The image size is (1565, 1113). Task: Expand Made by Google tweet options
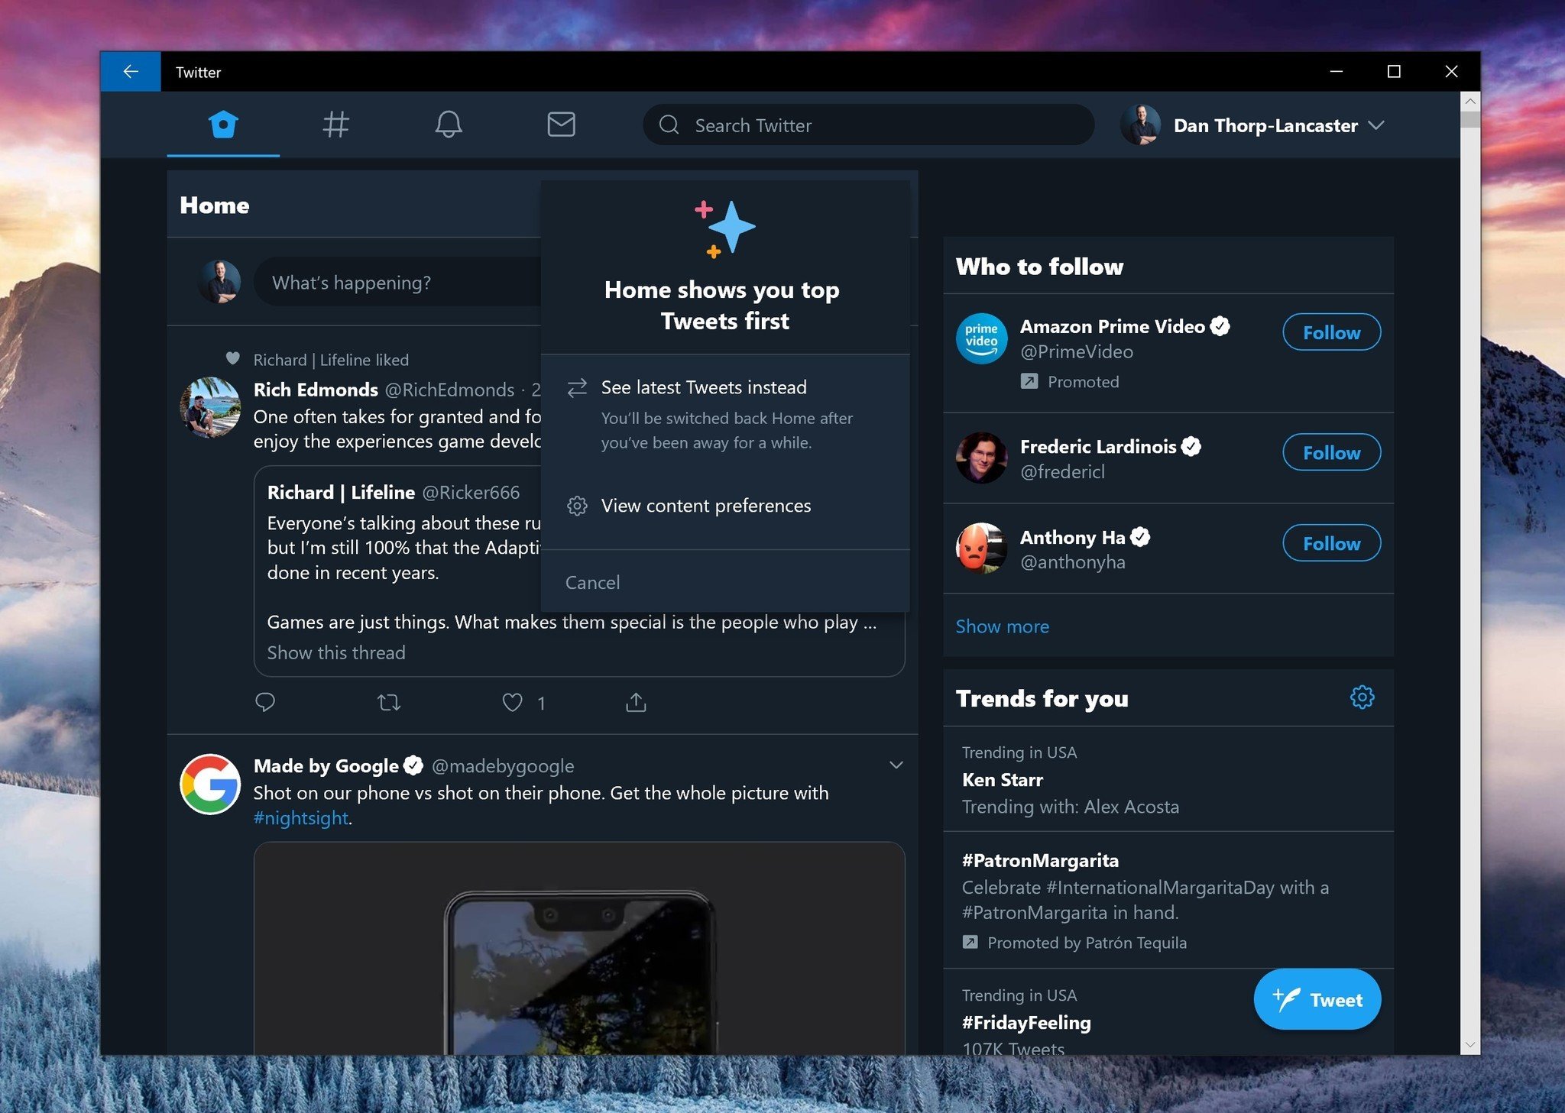pos(895,764)
